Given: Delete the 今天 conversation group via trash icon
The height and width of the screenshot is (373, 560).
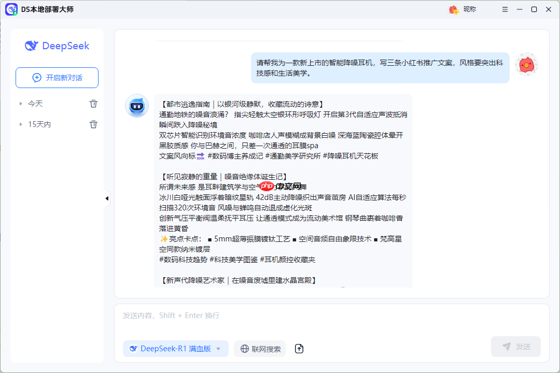Looking at the screenshot, I should (93, 103).
